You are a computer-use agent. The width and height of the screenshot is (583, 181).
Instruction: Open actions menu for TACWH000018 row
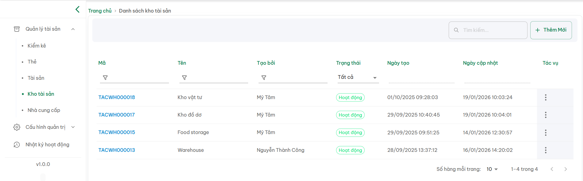(545, 98)
